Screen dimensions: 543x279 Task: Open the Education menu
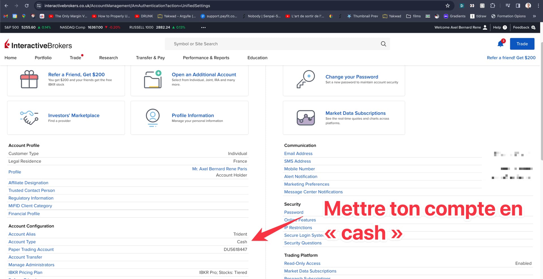(257, 58)
